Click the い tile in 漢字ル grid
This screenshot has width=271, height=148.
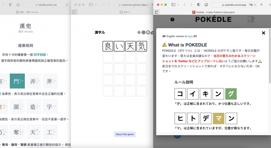pos(119,46)
